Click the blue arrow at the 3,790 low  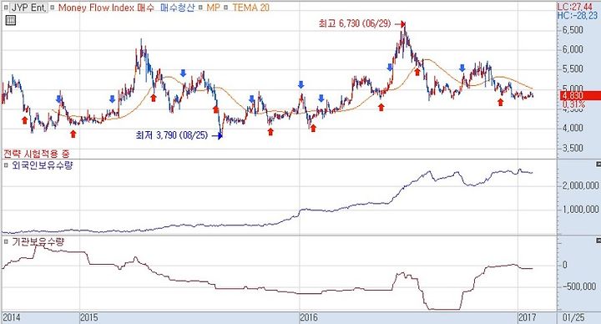coord(217,135)
